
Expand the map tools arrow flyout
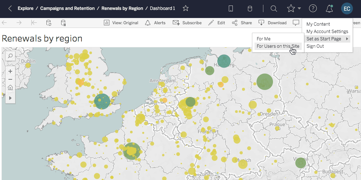[x=10, y=98]
